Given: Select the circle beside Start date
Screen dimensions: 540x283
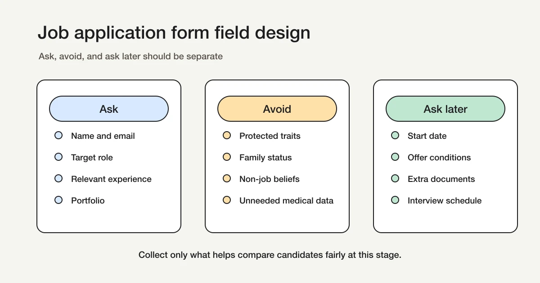Looking at the screenshot, I should click(x=395, y=135).
